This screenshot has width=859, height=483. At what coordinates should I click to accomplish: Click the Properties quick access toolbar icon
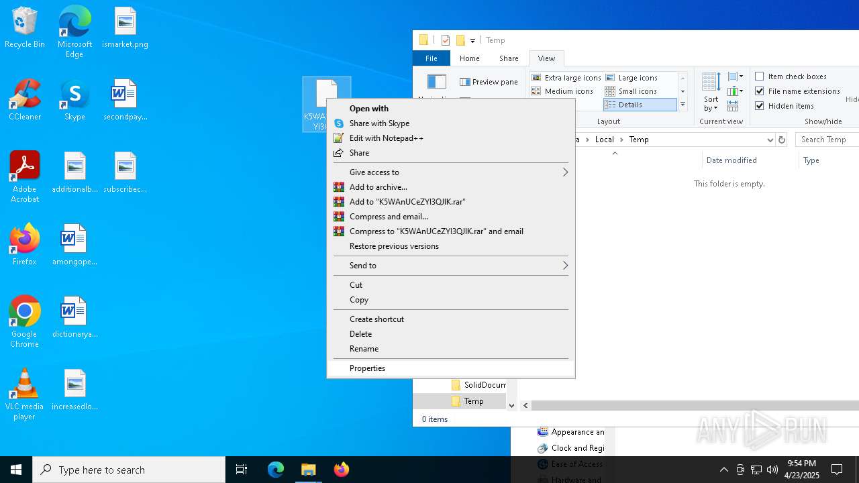pos(445,40)
